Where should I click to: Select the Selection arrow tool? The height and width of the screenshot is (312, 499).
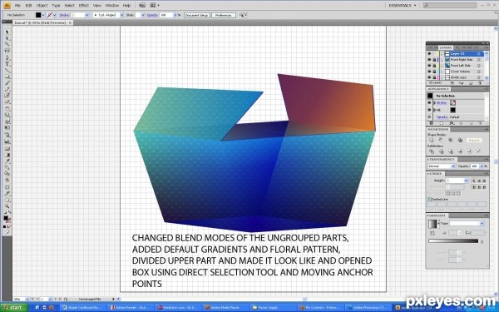click(x=7, y=32)
